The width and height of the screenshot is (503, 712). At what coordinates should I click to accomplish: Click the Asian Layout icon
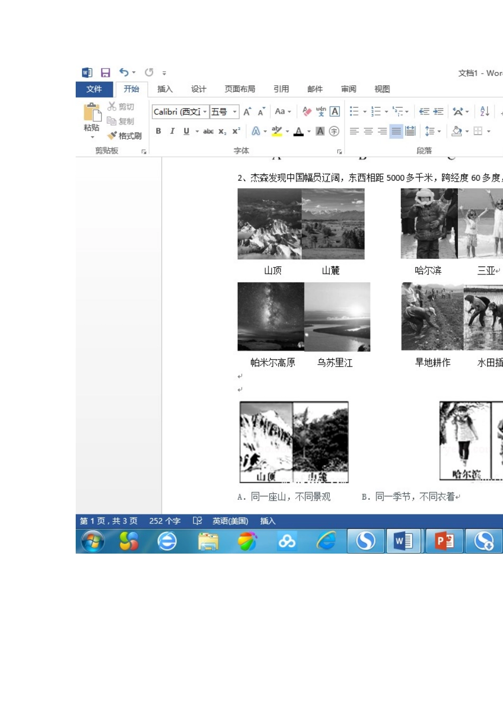click(x=458, y=111)
